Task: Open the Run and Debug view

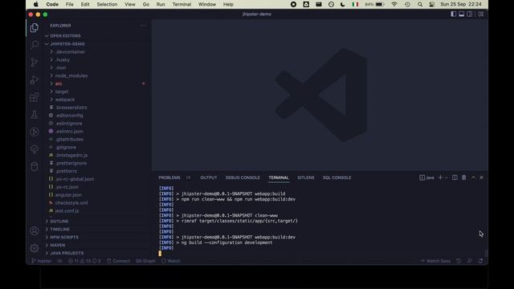Action: coord(34,79)
